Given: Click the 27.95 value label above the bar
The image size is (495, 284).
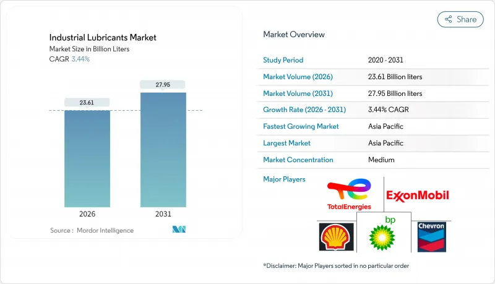Looking at the screenshot, I should (163, 84).
